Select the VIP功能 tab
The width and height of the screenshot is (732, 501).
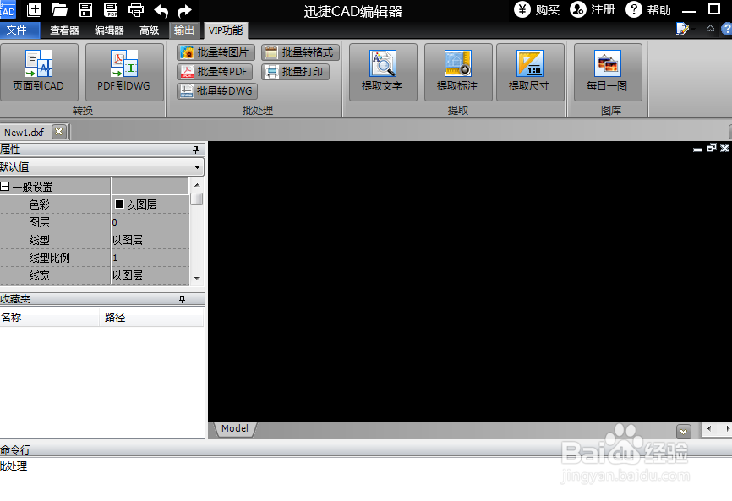pos(226,30)
